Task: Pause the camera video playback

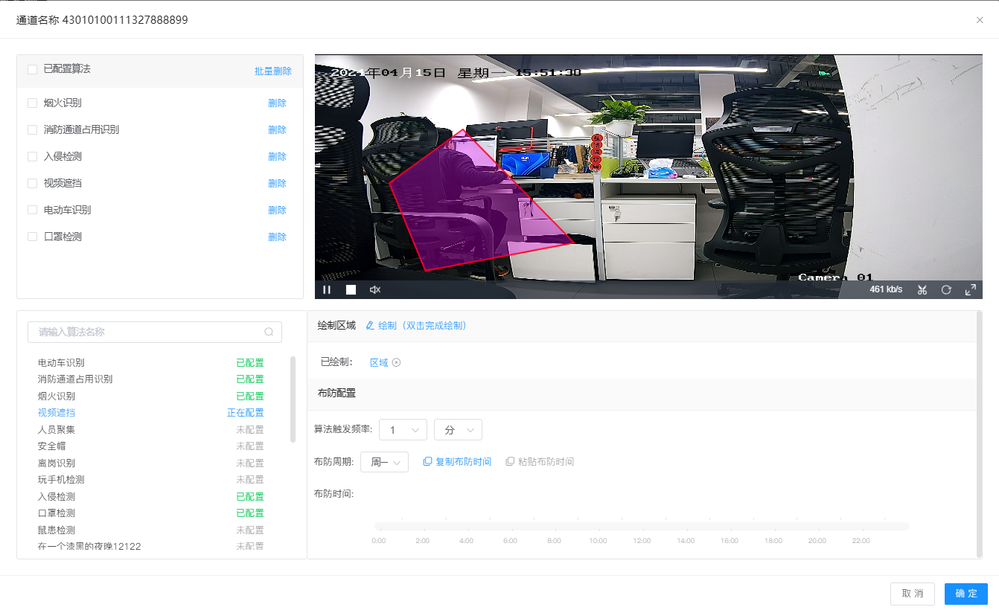Action: pos(327,290)
